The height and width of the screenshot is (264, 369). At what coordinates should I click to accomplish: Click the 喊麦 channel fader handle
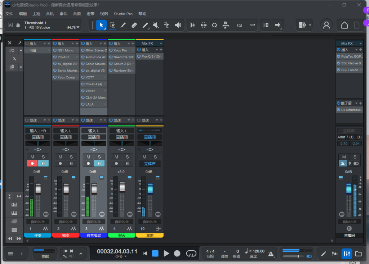coord(66,188)
